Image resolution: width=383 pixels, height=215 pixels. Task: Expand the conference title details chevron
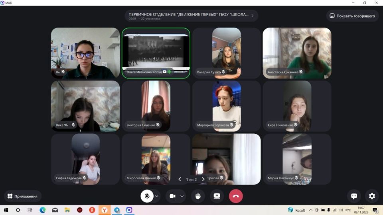coord(253,16)
